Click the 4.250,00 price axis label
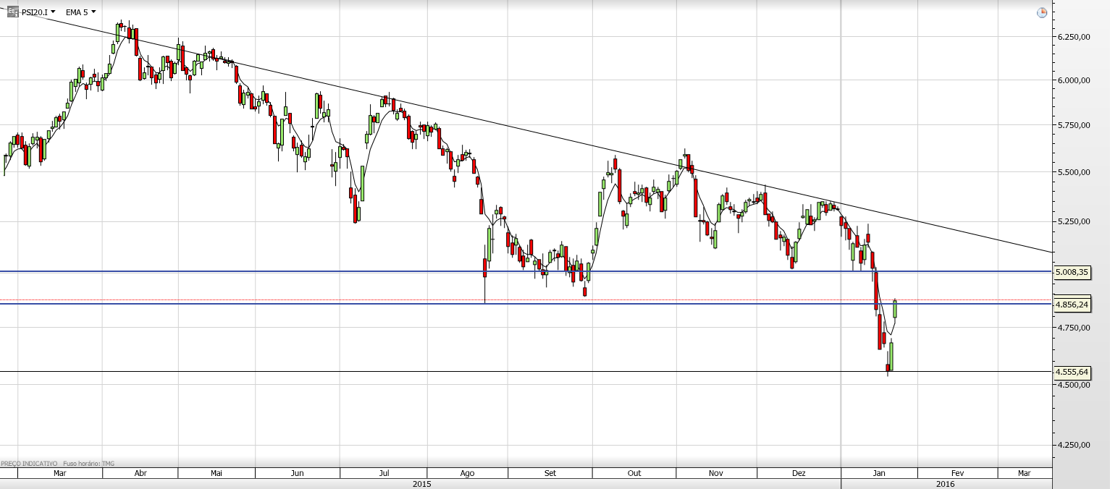Screen dimensions: 1110x489 (x=1074, y=446)
